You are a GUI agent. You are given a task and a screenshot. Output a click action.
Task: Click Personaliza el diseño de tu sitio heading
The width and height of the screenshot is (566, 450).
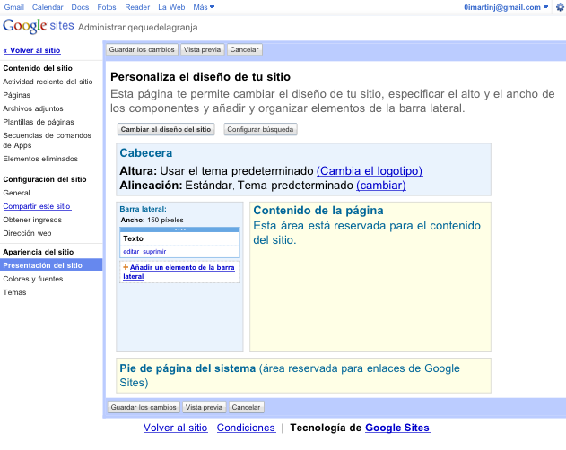pos(200,77)
